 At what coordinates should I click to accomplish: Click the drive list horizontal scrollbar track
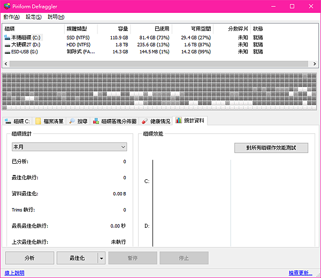(159, 64)
